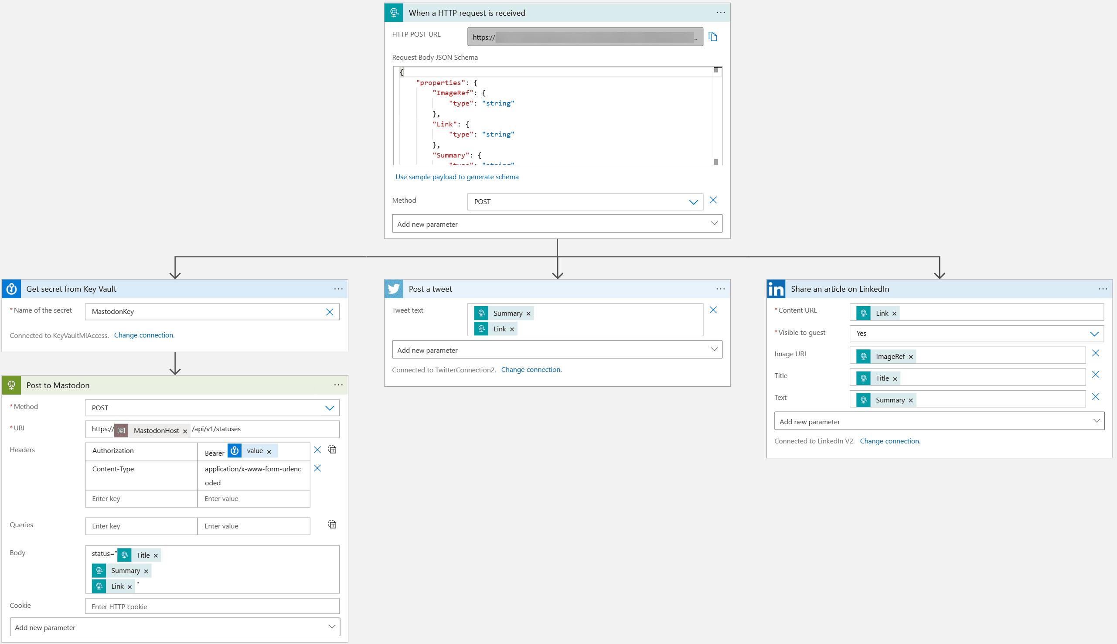
Task: Click Use sample payload to generate schema
Action: (457, 177)
